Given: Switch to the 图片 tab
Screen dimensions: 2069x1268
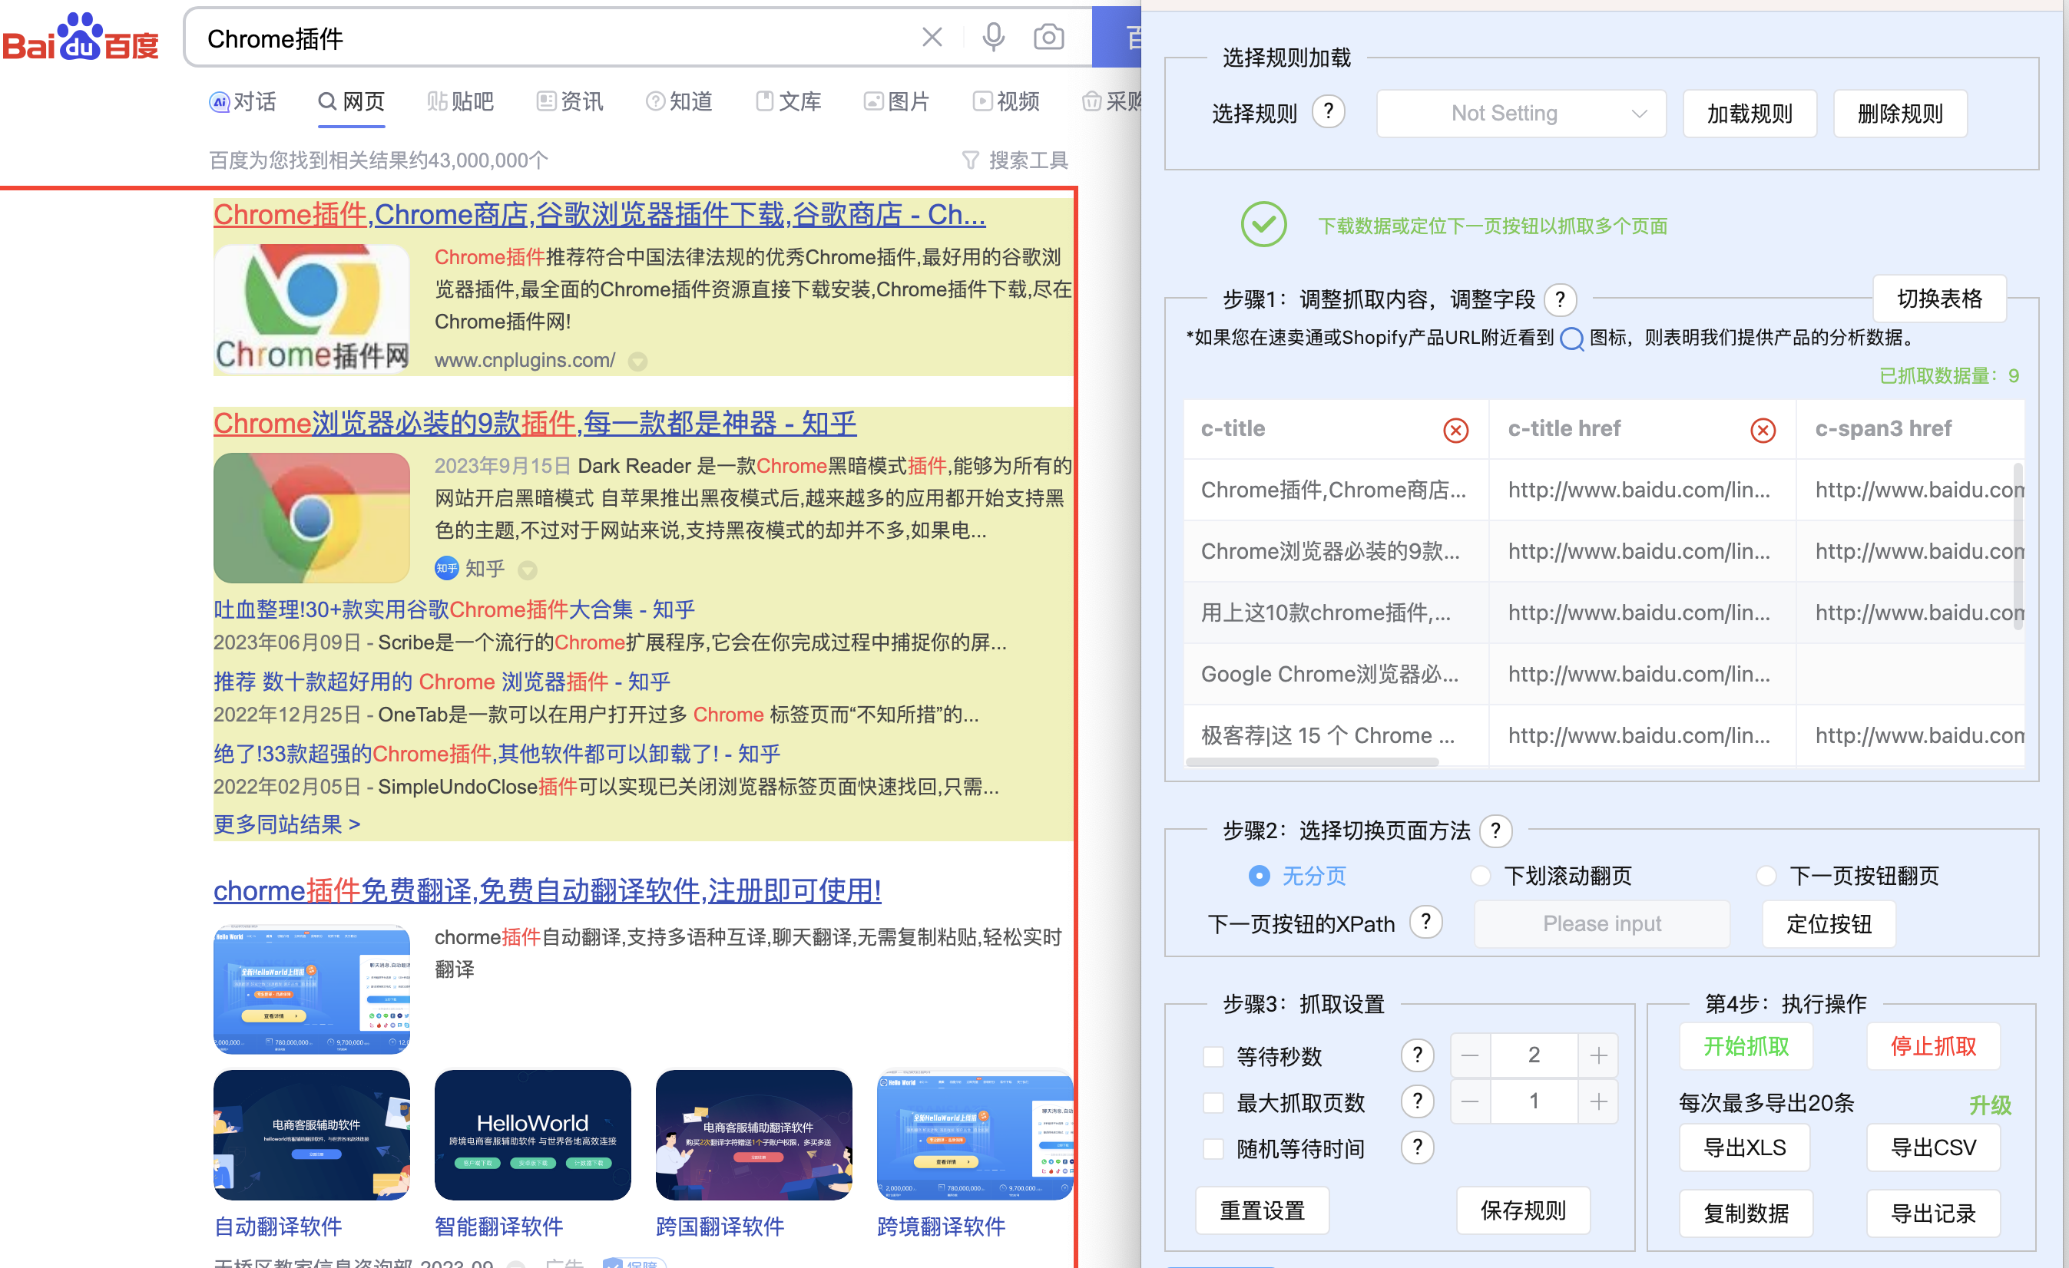Looking at the screenshot, I should pos(897,101).
